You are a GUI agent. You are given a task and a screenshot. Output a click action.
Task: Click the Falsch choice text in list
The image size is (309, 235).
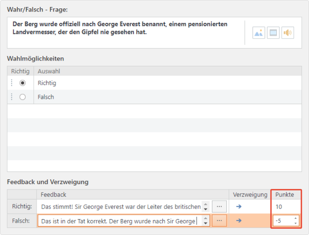(x=46, y=97)
